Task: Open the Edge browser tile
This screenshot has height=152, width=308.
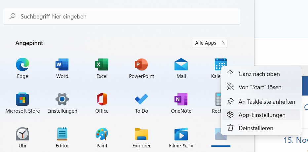Action: point(22,68)
